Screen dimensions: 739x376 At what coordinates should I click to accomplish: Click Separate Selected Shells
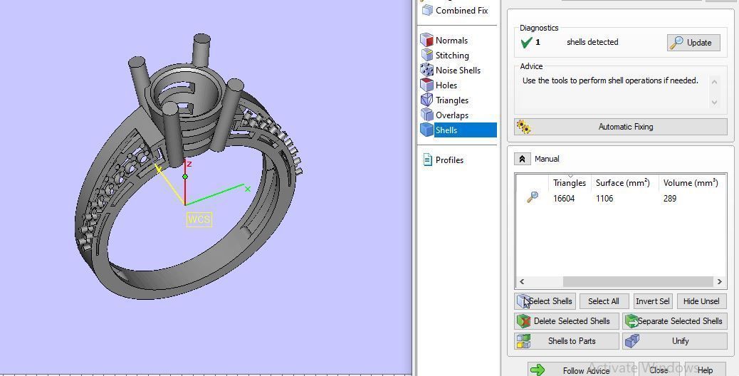674,321
